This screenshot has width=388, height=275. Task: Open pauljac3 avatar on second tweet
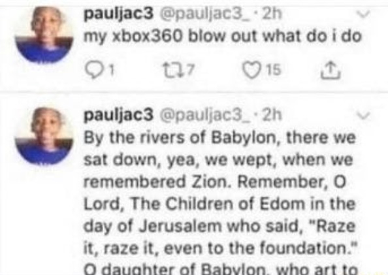click(44, 136)
